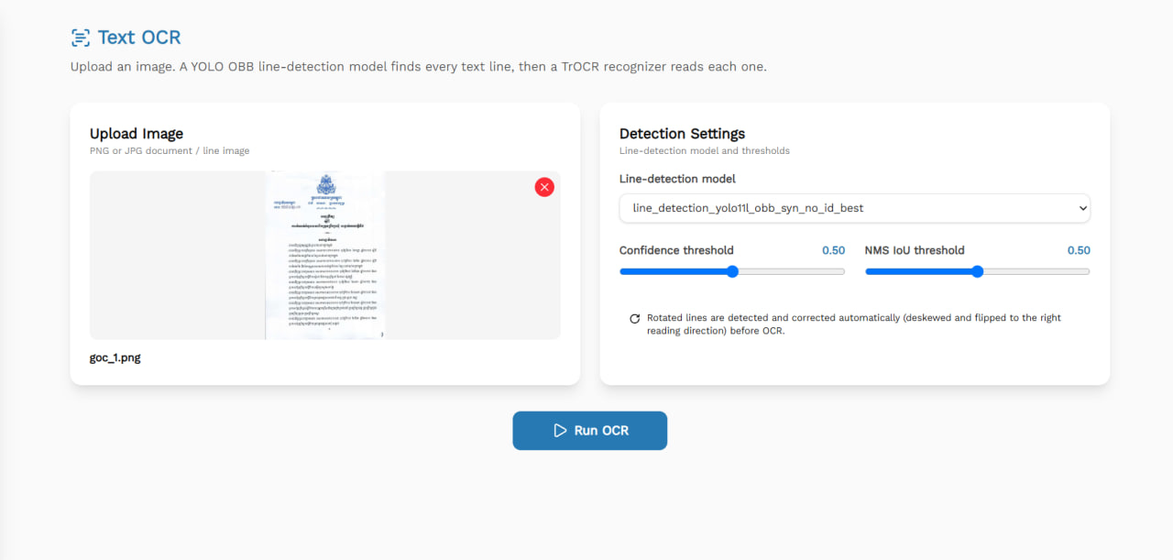
Task: Remove the uploaded image with red X
Action: coord(544,187)
